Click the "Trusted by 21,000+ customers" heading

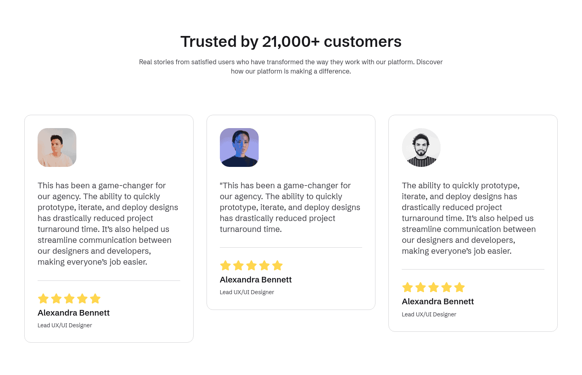coord(291,42)
